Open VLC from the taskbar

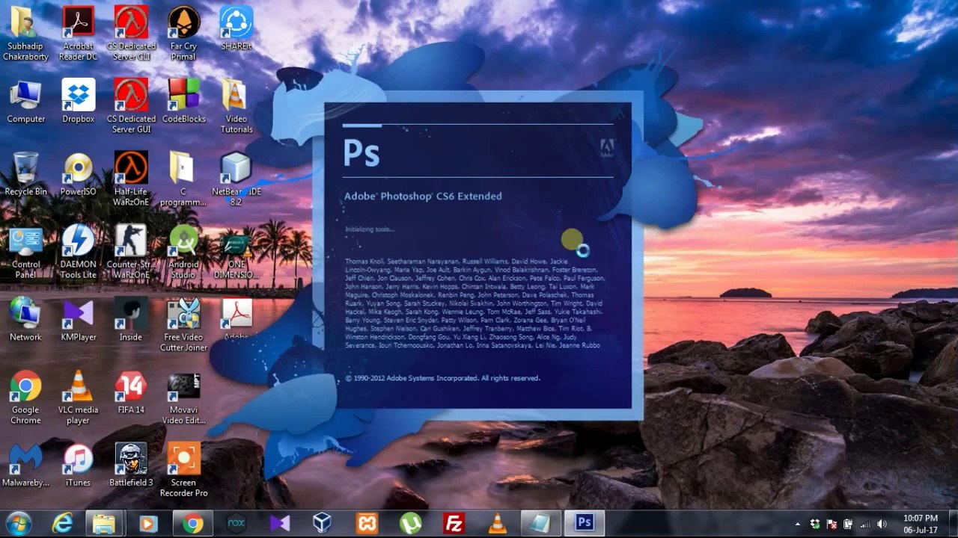click(x=497, y=524)
